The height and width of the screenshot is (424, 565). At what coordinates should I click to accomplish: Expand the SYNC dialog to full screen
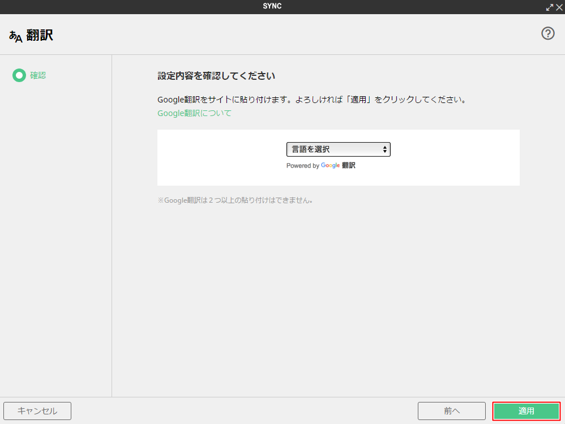pos(550,7)
